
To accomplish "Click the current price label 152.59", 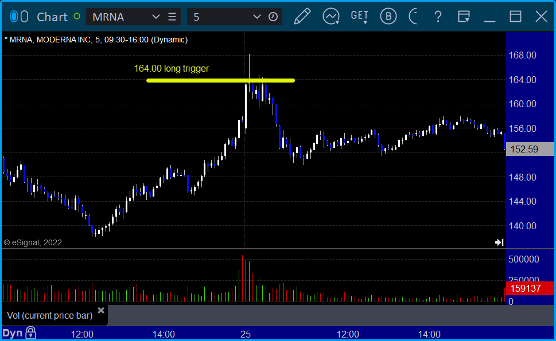I will tap(530, 149).
